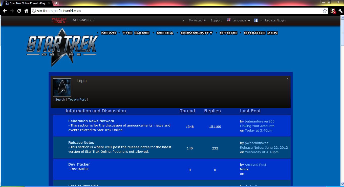Close the Star Trek Online tab

pos(49,3)
